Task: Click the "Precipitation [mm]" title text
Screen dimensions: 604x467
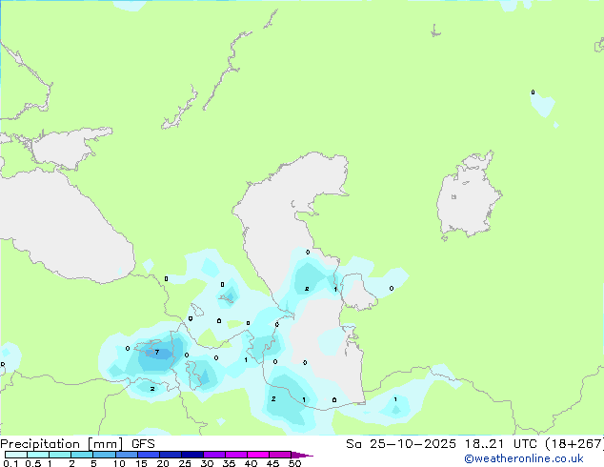Action: [62, 444]
